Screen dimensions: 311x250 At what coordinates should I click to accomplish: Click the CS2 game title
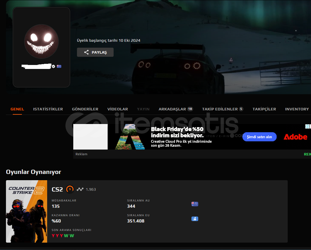pyautogui.click(x=57, y=190)
